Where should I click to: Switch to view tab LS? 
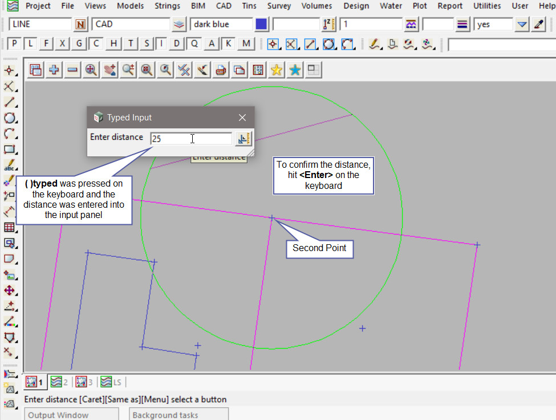[x=112, y=382]
